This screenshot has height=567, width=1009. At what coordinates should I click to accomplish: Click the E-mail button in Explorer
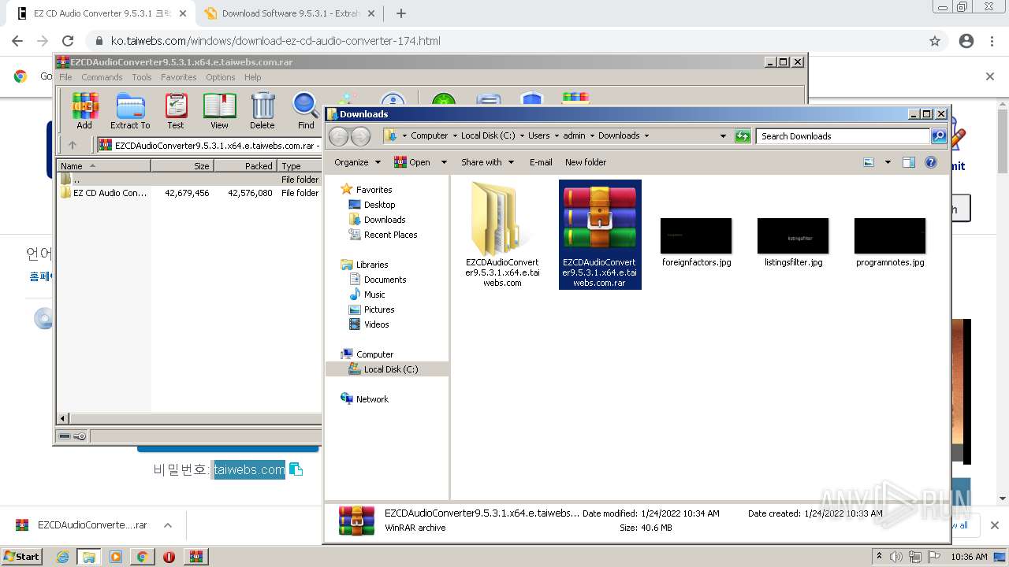[x=541, y=162]
